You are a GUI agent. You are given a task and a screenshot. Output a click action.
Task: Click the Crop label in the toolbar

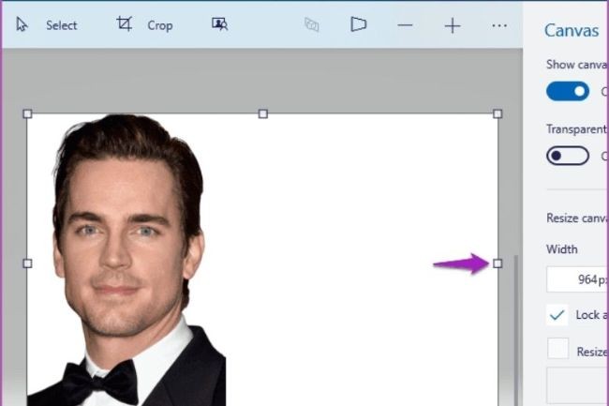pos(160,25)
